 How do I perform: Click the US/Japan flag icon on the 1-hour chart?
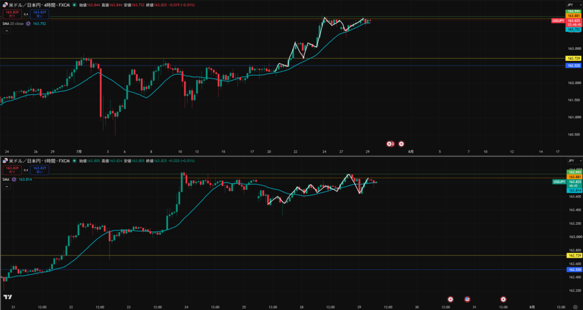point(5,161)
